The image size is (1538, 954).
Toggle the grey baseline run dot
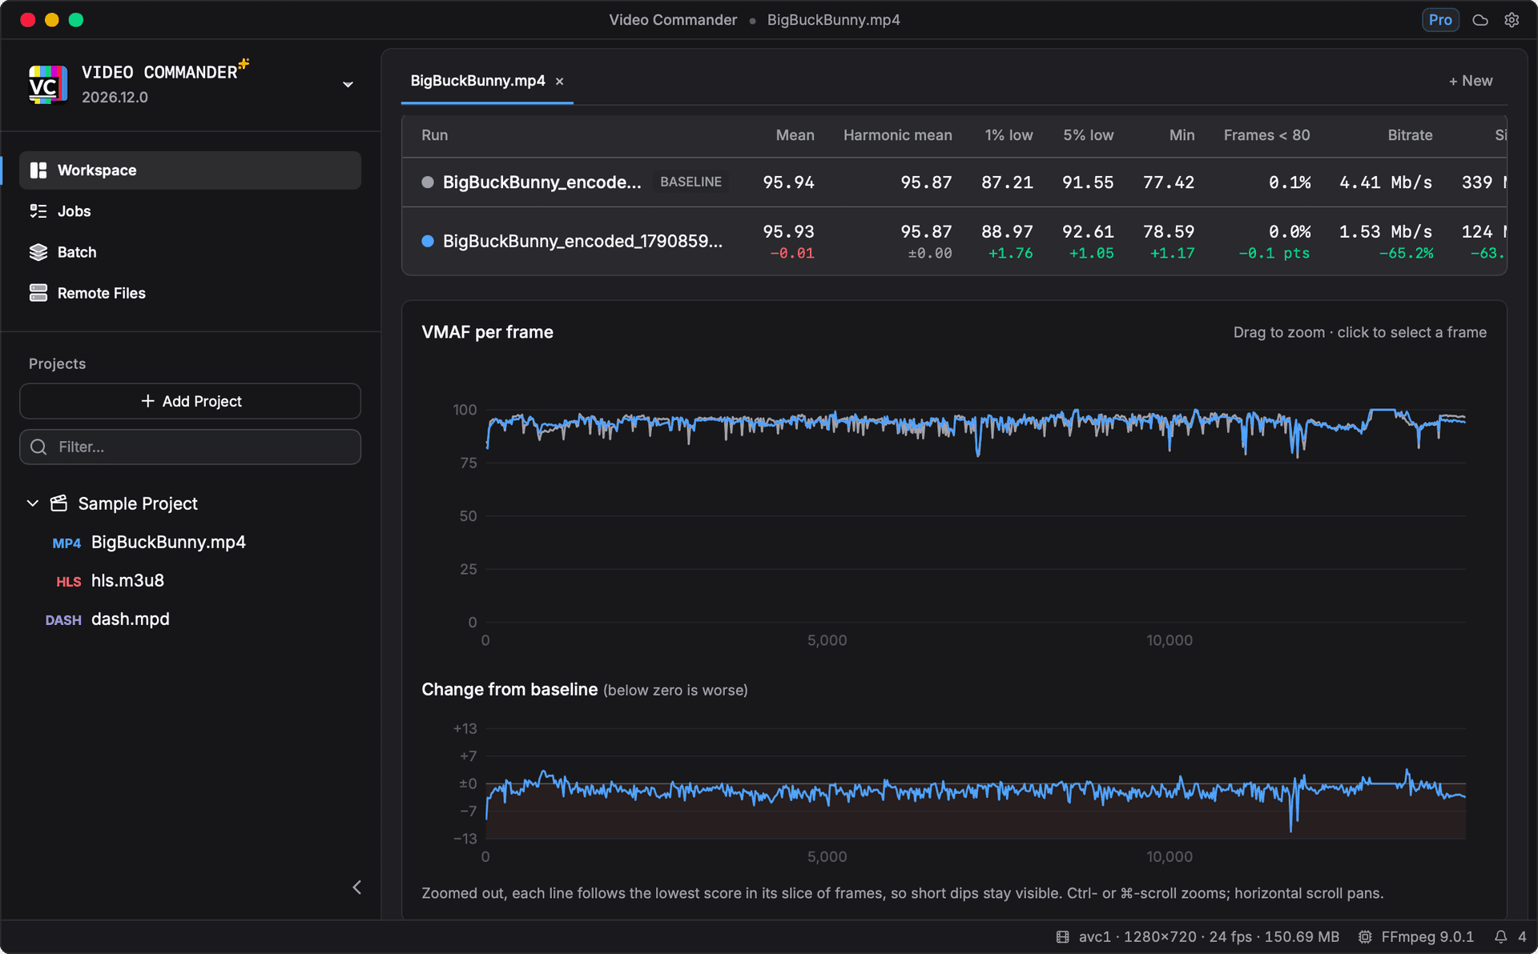428,182
